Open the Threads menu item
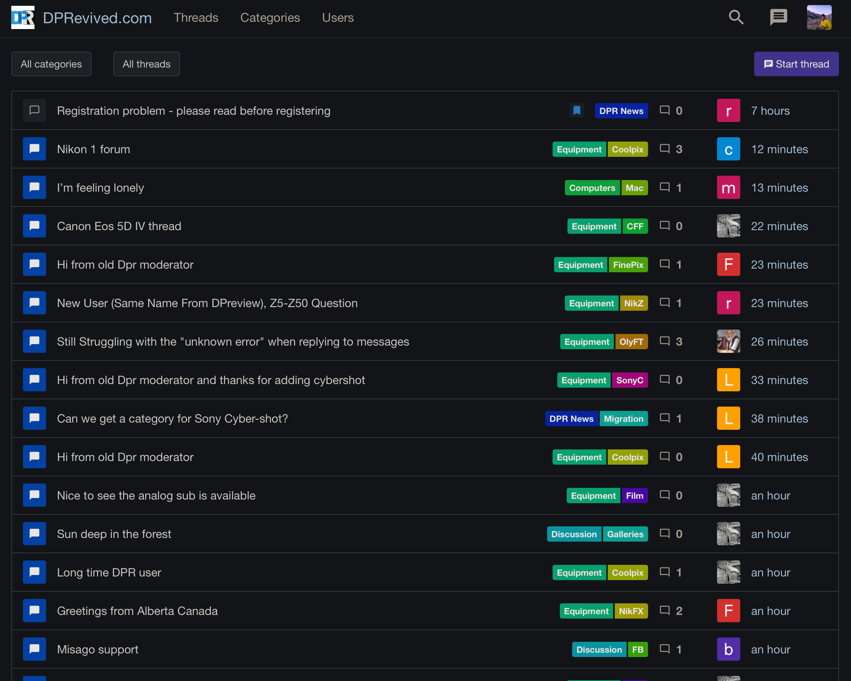The height and width of the screenshot is (681, 851). click(x=196, y=18)
